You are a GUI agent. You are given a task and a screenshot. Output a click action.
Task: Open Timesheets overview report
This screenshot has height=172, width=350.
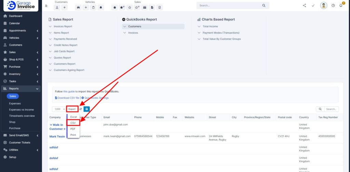[x=22, y=116]
